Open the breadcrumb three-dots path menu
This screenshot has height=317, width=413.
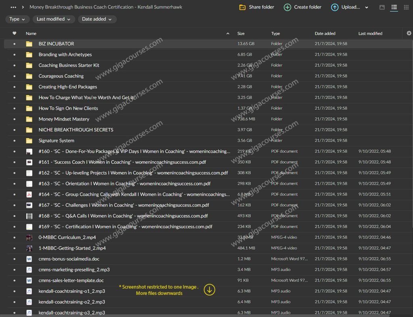click(13, 7)
